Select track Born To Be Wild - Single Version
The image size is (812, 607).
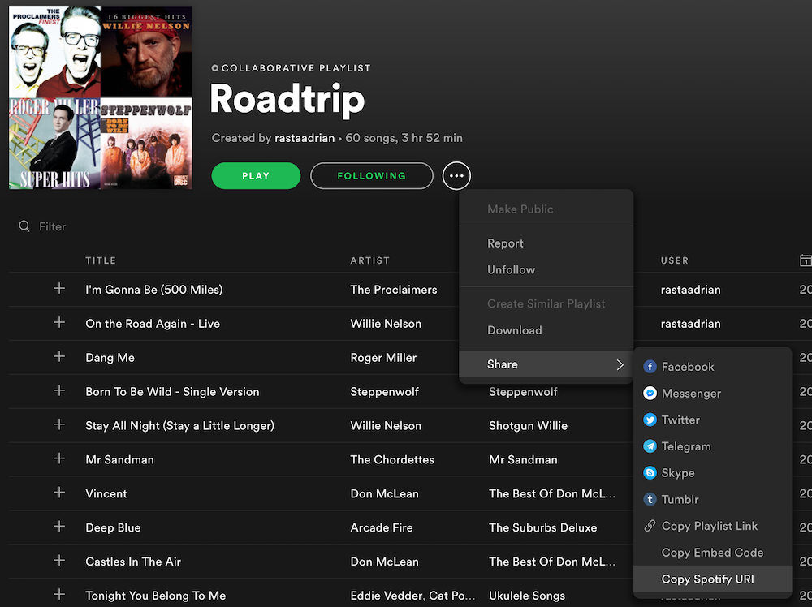172,392
